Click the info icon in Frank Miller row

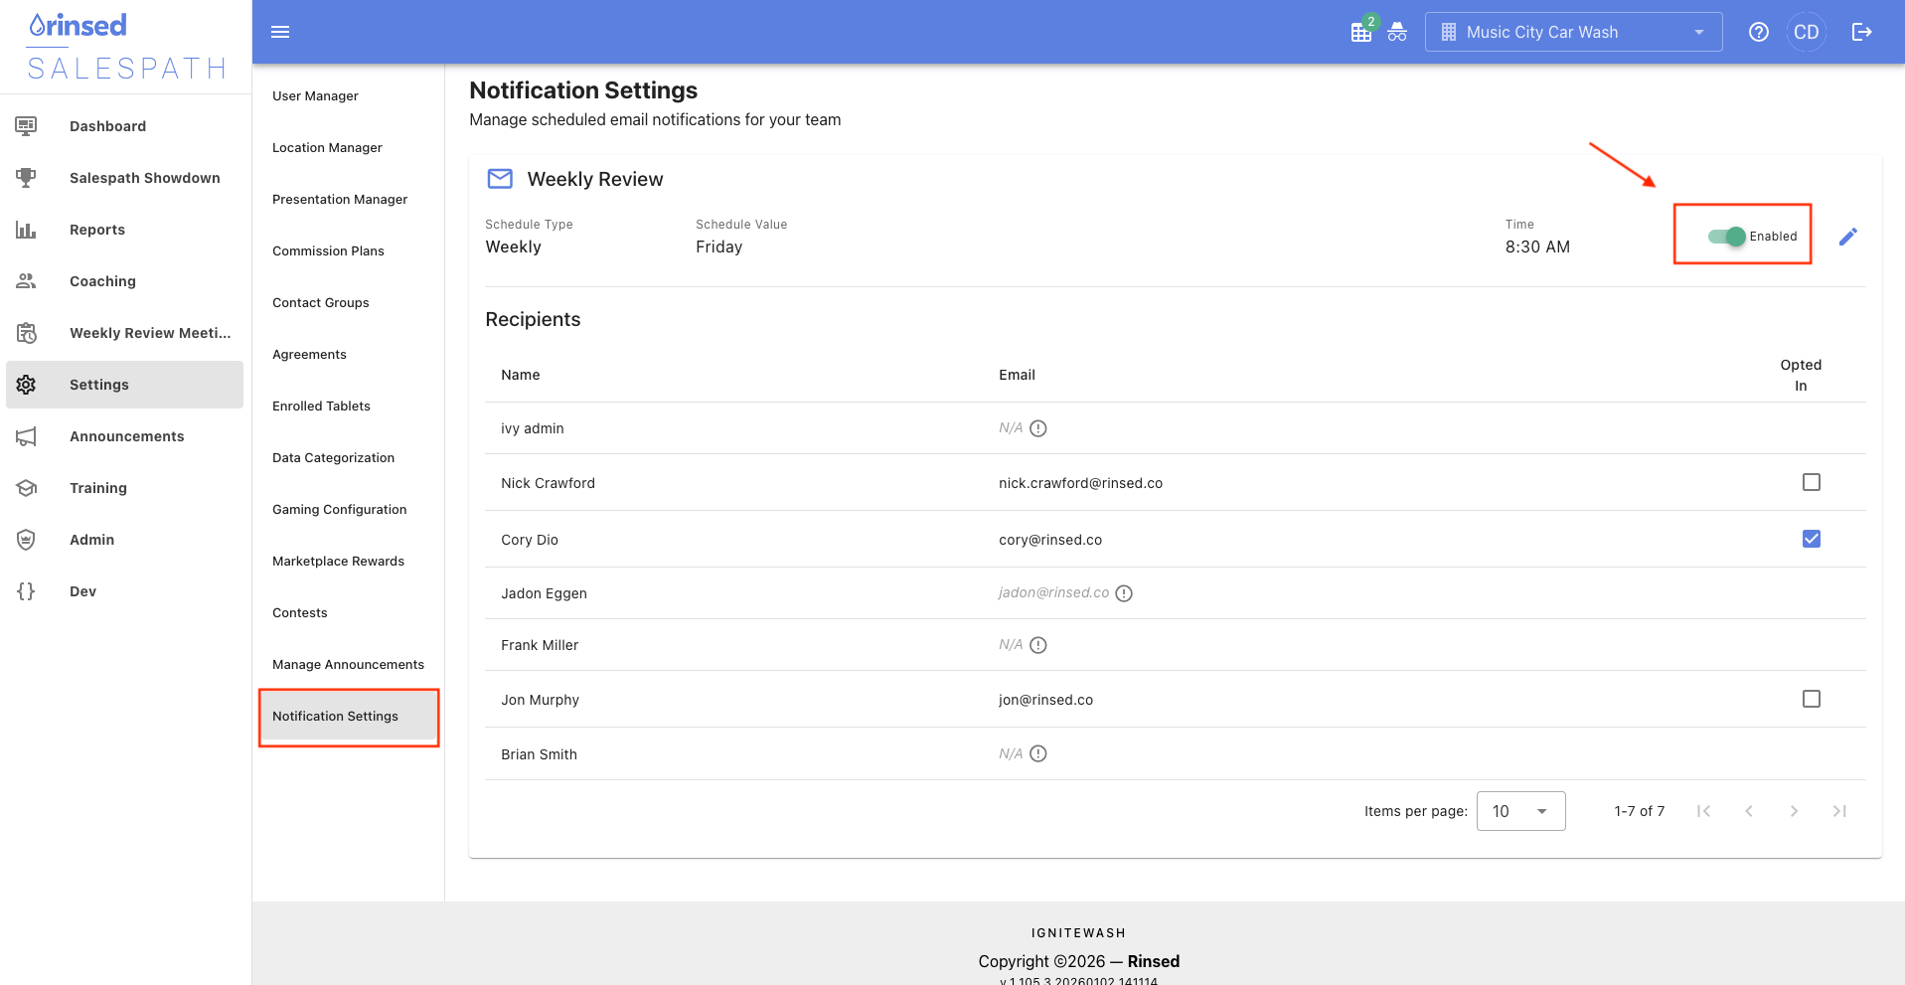[x=1038, y=645]
